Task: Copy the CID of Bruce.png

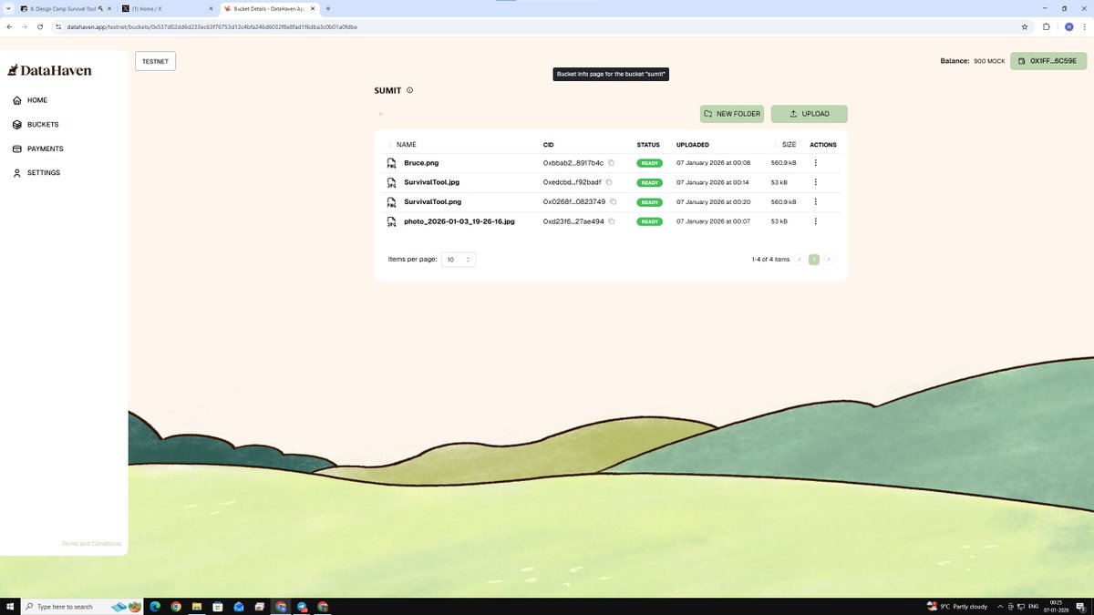Action: 612,163
